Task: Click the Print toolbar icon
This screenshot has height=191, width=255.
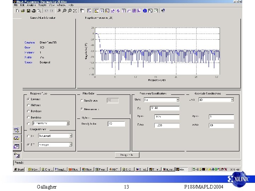Action: point(34,11)
